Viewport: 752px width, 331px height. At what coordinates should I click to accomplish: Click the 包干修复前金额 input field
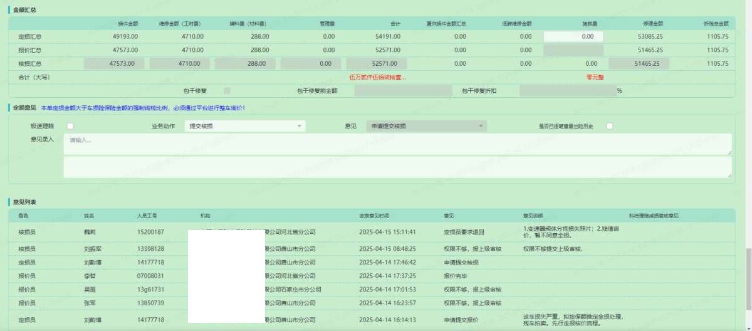(402, 90)
